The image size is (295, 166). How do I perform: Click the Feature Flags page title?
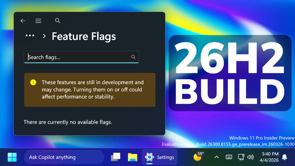coord(84,37)
